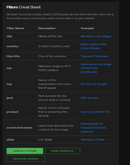The width and height of the screenshot is (130, 165).
Task: Select the 'city' filter name
Action: coord(9,36)
